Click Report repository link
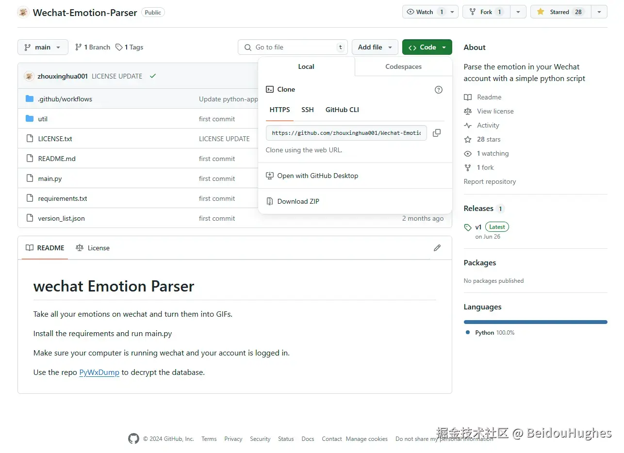This screenshot has height=453, width=624. [x=490, y=182]
